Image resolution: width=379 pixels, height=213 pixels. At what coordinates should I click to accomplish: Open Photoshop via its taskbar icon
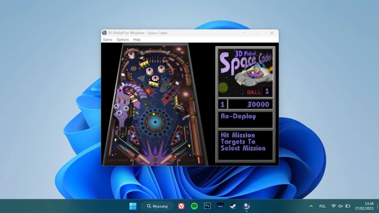[x=207, y=206]
